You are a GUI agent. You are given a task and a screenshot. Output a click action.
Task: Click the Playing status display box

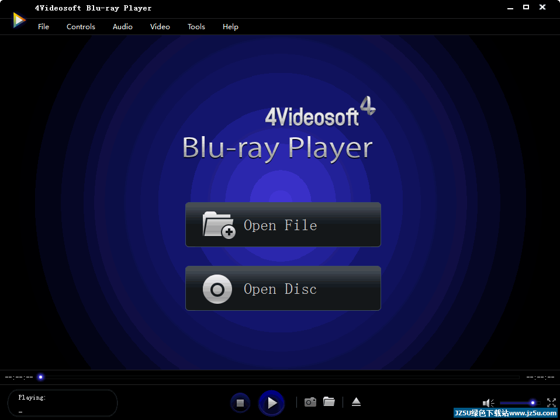pyautogui.click(x=63, y=403)
